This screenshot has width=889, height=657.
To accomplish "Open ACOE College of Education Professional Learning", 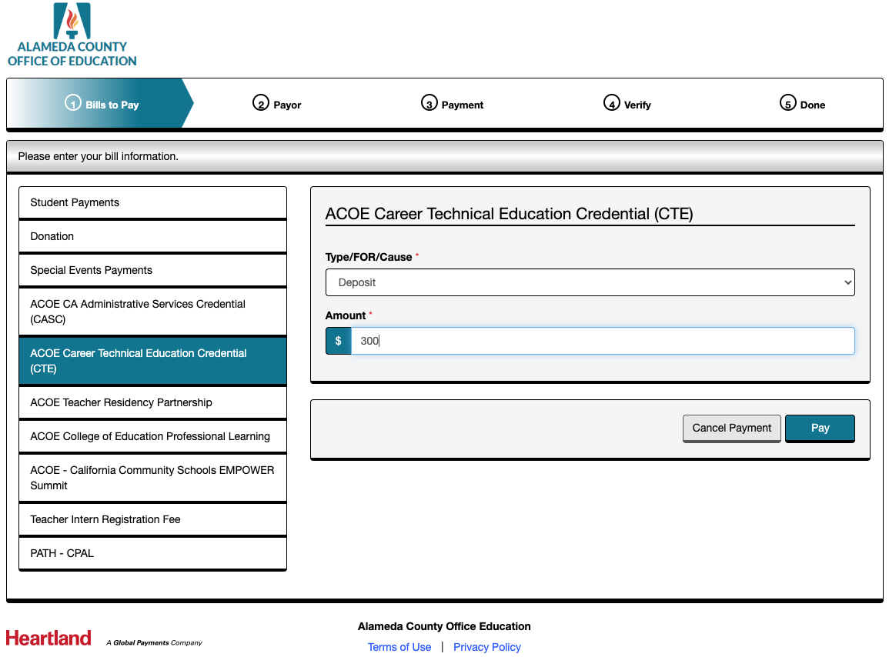I will [152, 436].
